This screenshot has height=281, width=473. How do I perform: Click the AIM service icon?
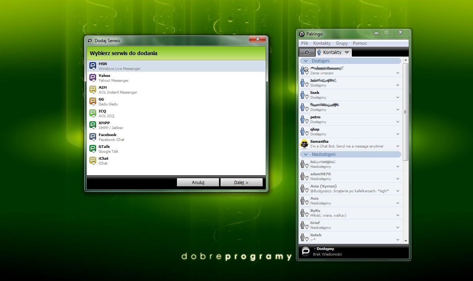93,89
